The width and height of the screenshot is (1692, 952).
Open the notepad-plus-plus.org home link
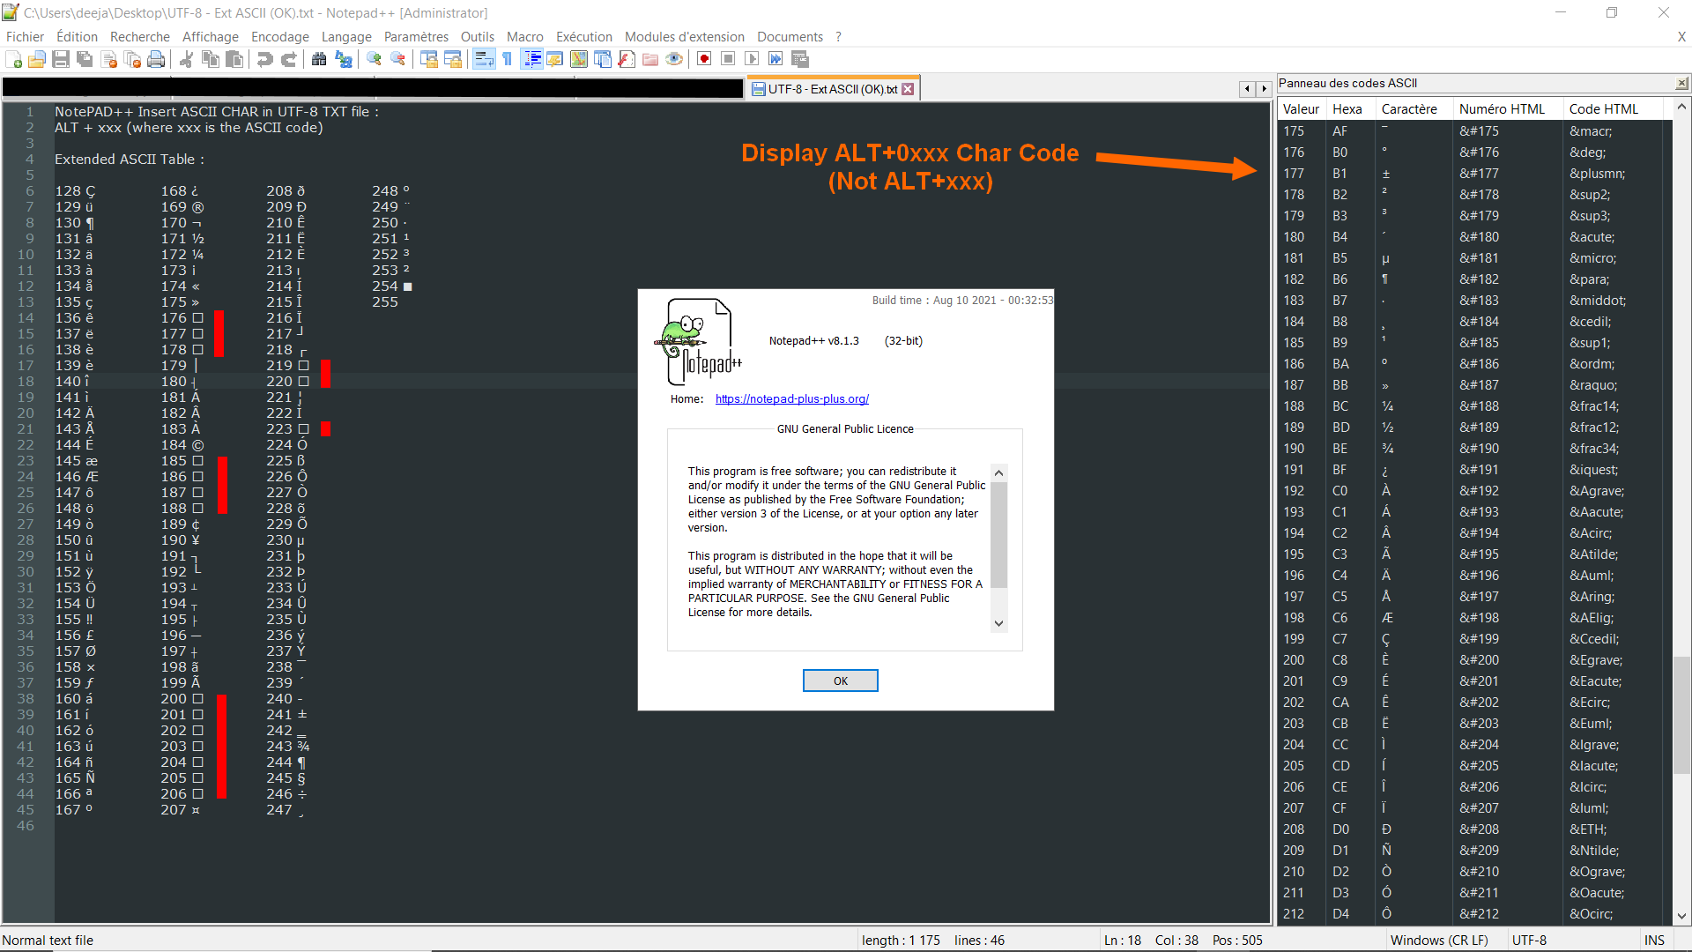[x=792, y=399]
